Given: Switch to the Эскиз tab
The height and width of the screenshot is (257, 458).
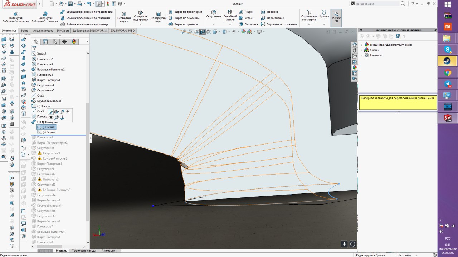Looking at the screenshot, I should (24, 31).
